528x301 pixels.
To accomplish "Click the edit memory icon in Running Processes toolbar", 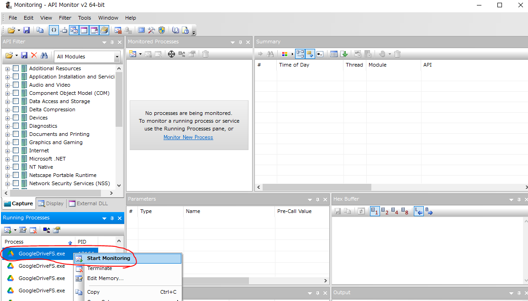I will click(22, 230).
